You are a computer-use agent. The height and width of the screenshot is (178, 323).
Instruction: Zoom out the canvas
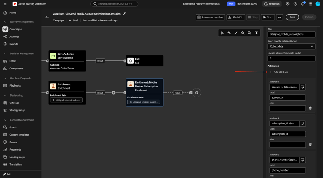click(242, 33)
